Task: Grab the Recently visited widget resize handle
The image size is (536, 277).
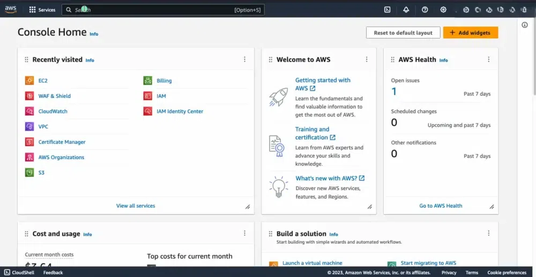Action: [248, 207]
